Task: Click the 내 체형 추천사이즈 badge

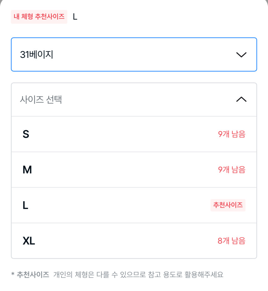Action: tap(39, 17)
